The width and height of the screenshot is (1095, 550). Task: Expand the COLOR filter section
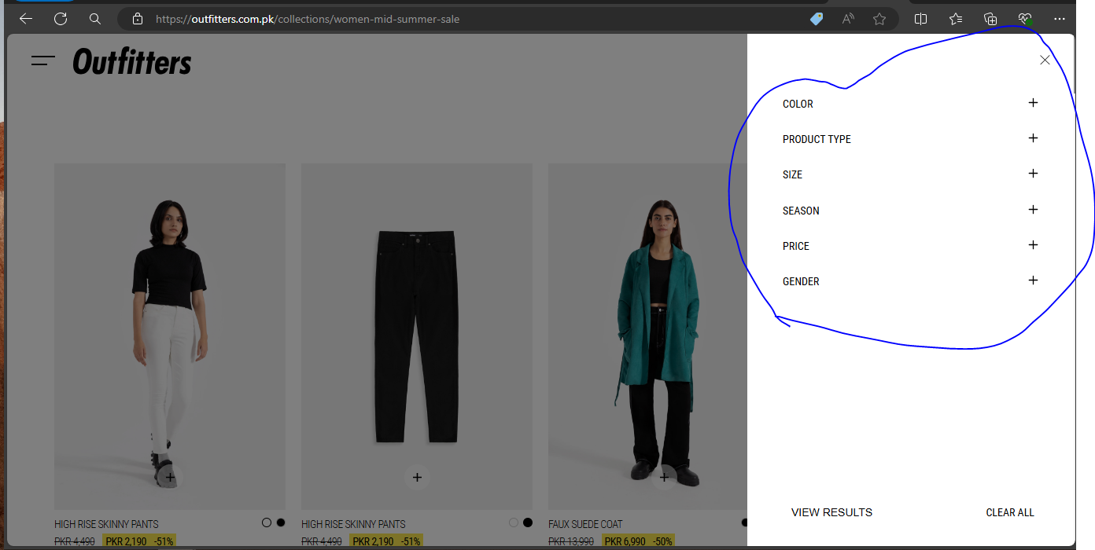coord(1033,103)
